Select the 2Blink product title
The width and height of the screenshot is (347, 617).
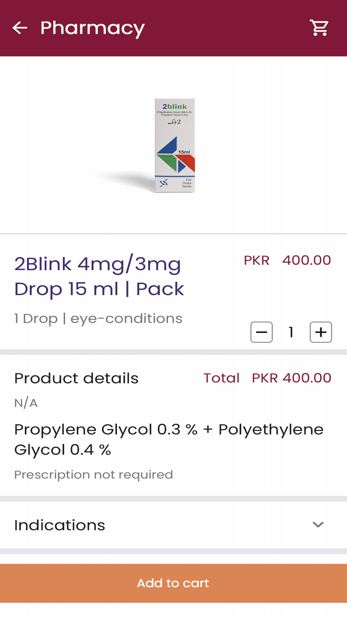click(99, 276)
